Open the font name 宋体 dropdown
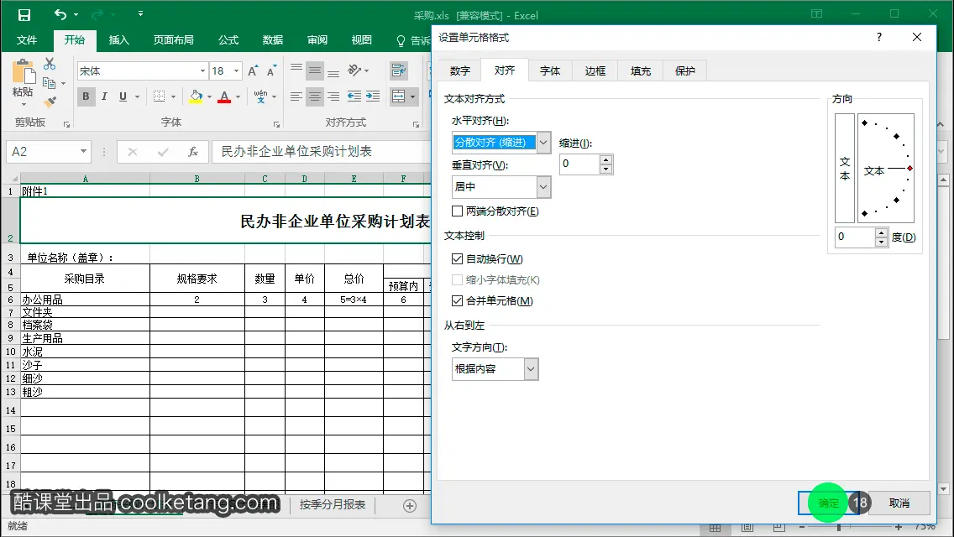 (x=202, y=71)
